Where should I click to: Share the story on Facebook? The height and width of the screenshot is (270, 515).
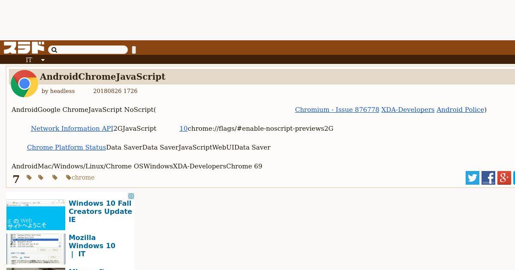click(x=488, y=178)
